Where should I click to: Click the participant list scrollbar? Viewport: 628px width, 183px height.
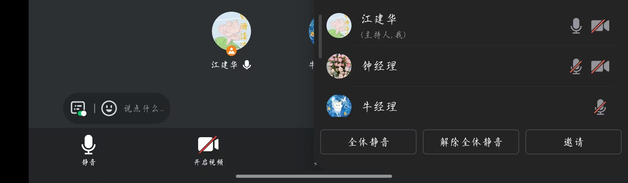pos(320,36)
